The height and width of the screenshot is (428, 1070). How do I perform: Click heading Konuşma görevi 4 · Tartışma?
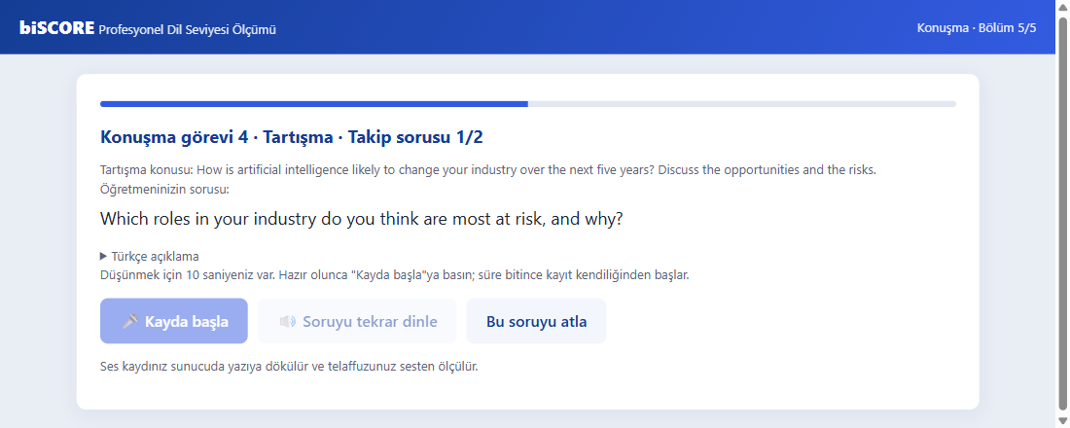tap(292, 137)
